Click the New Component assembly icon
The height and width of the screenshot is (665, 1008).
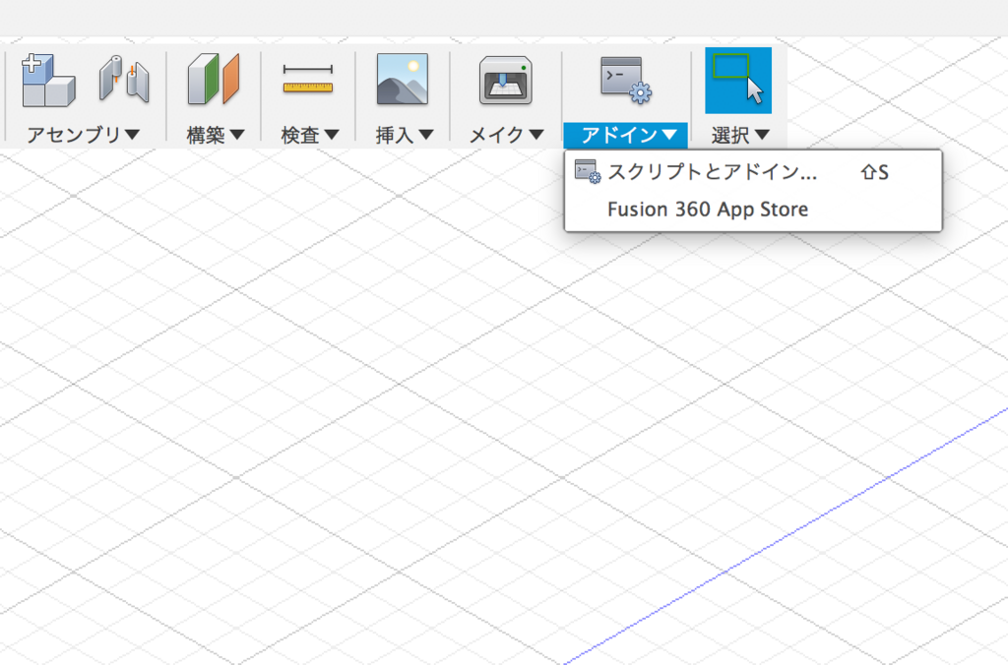49,81
